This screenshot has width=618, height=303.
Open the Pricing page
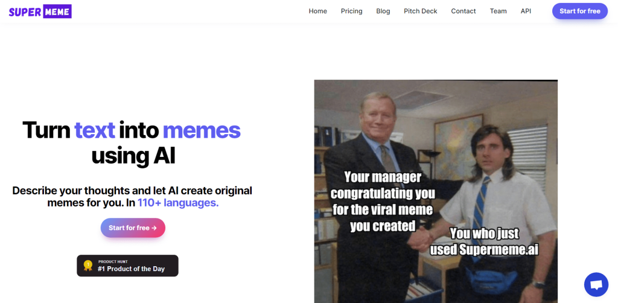coord(352,11)
